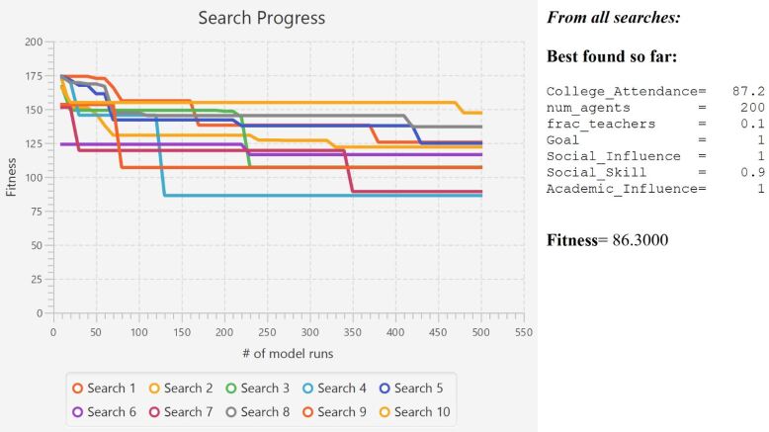Click the Search 2 legend marker circle
This screenshot has width=769, height=432.
154,389
